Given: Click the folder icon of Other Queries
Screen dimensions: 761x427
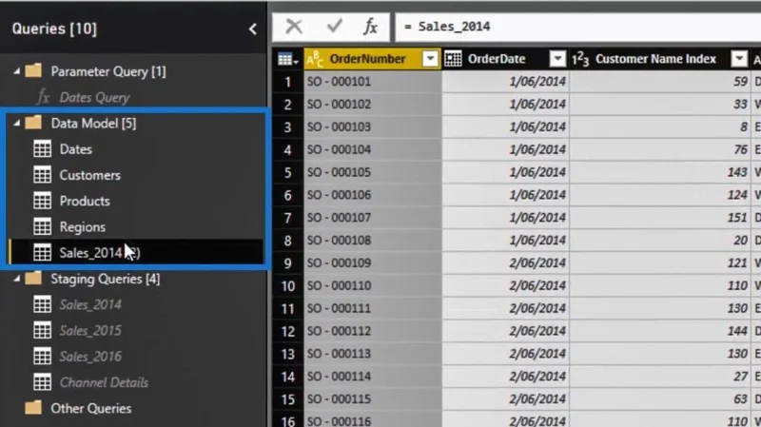Looking at the screenshot, I should tap(33, 408).
